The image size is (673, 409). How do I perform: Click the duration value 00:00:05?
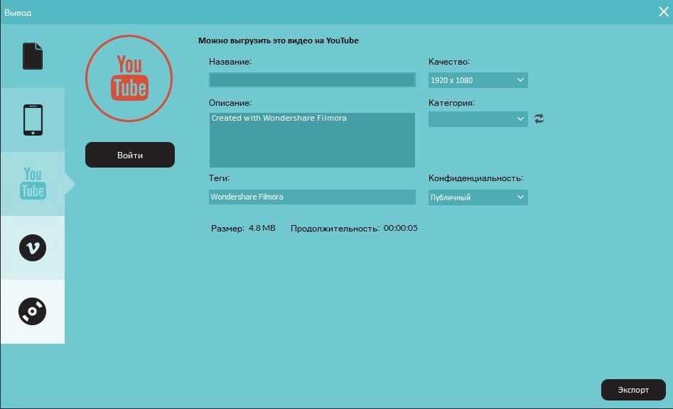(x=400, y=228)
